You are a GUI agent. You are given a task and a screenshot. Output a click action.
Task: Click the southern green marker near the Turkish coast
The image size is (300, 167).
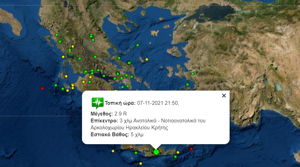(x=187, y=84)
